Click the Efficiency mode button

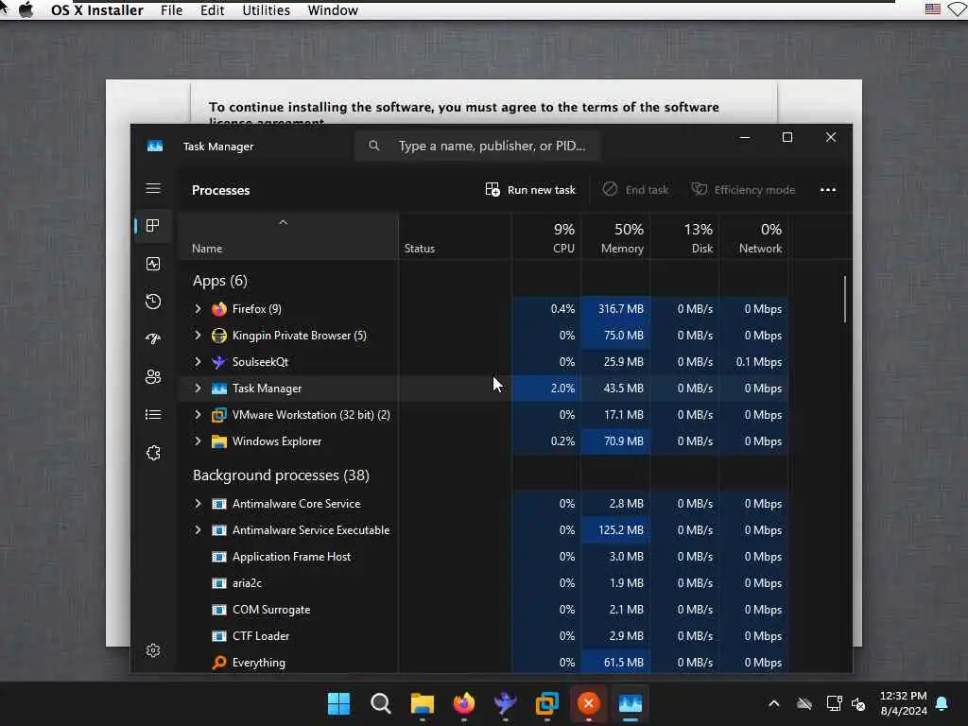pos(743,190)
